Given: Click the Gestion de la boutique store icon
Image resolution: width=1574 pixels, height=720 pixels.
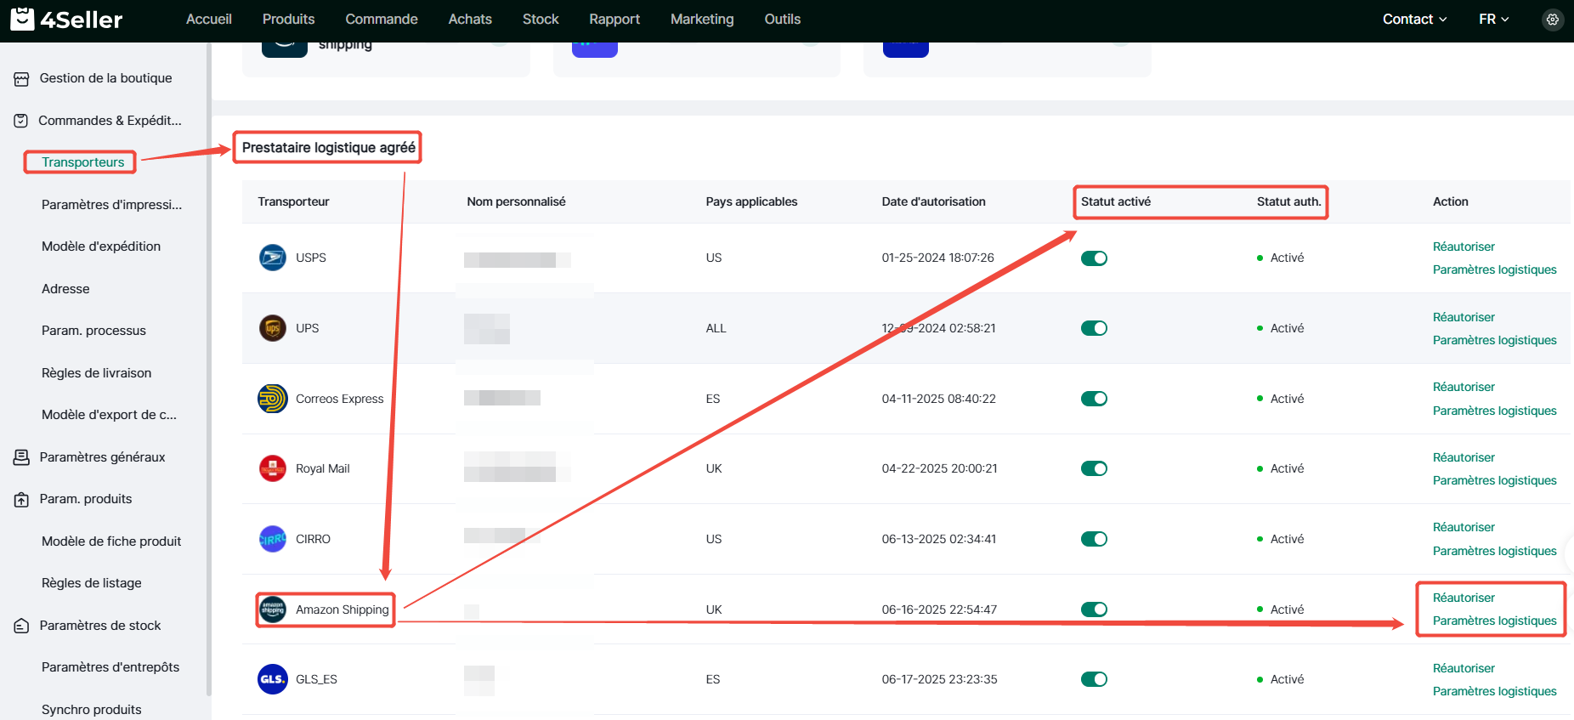Looking at the screenshot, I should coord(21,79).
